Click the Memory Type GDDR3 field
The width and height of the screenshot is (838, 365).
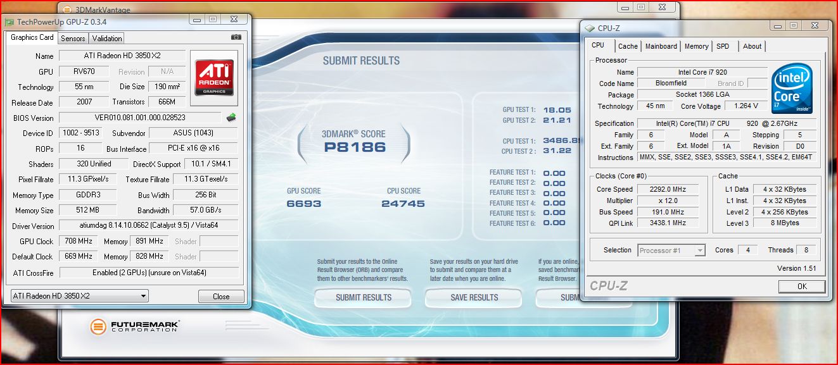click(88, 195)
